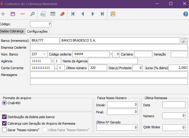The height and width of the screenshot is (138, 189).
Task: Save the record with the floppy disk icon
Action: point(13,14)
